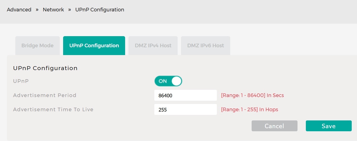Click the Advertisement Period input field
Screen dimensions: 357x141
point(185,95)
